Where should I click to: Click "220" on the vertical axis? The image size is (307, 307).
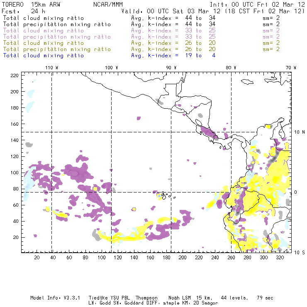point(15,76)
